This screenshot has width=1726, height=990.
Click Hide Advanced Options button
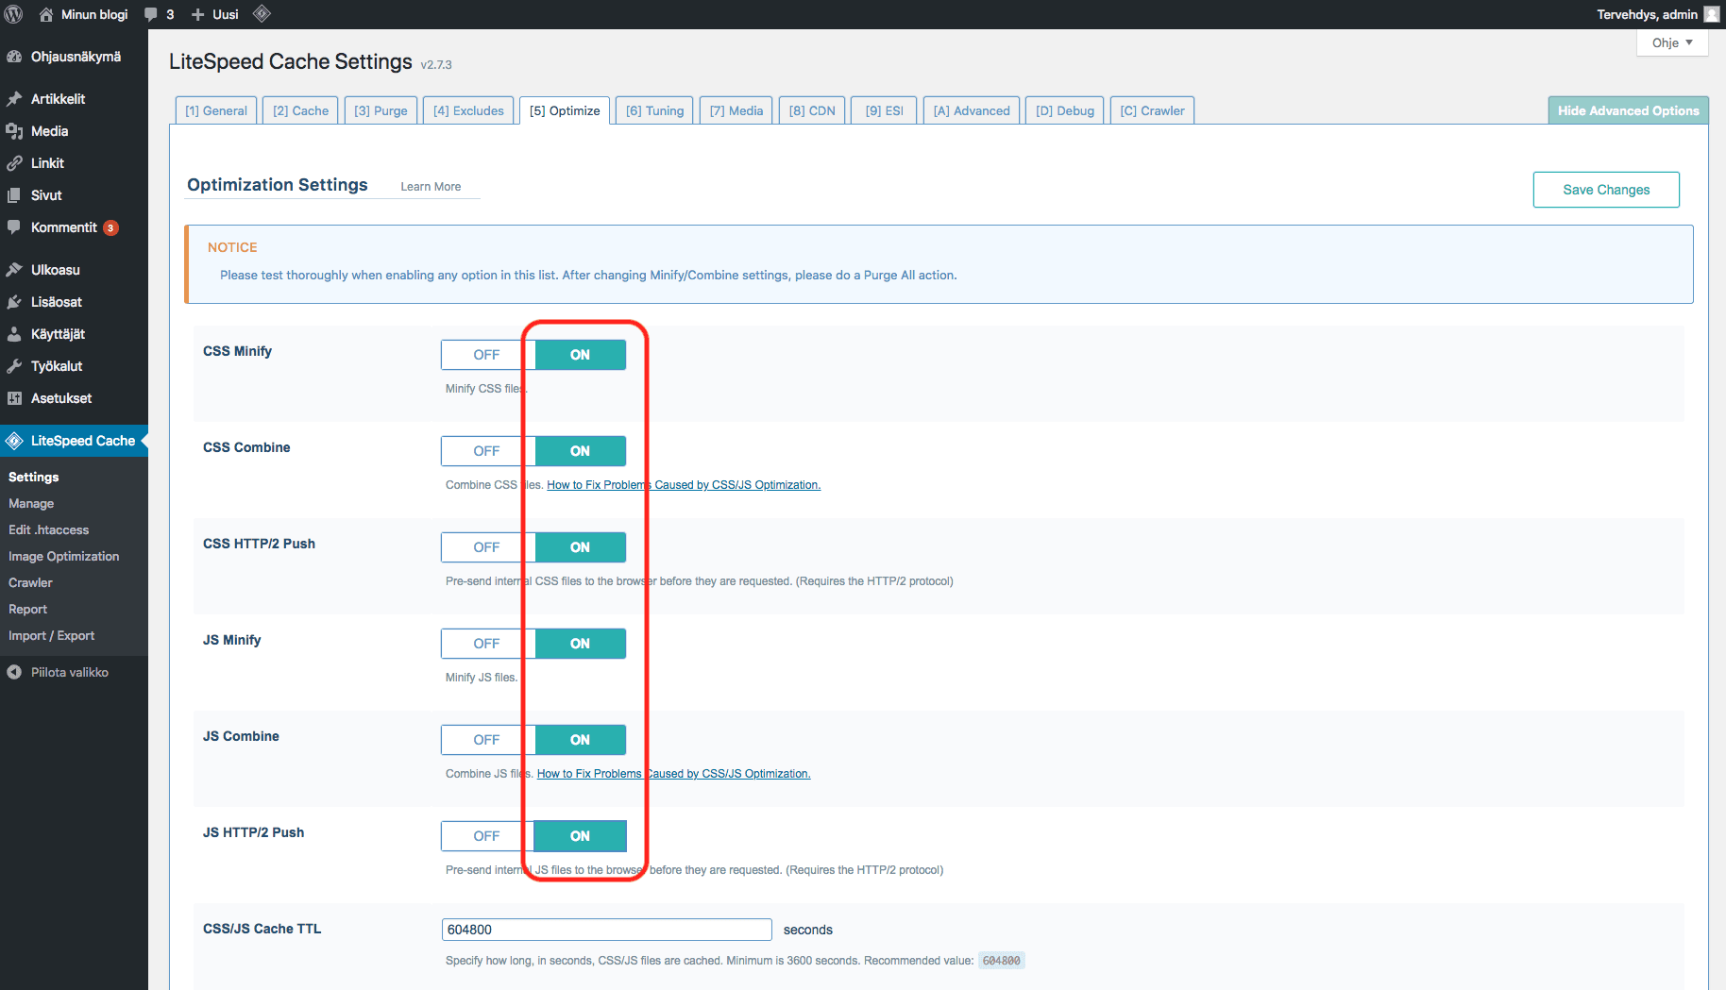click(1628, 110)
